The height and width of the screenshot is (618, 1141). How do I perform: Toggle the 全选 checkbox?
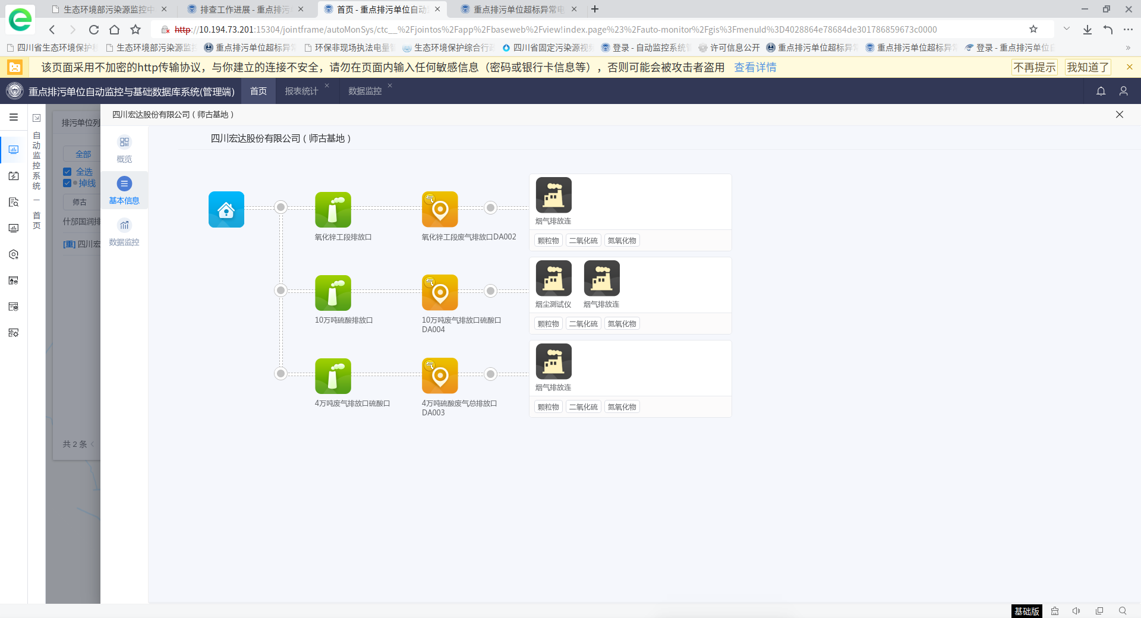(67, 172)
